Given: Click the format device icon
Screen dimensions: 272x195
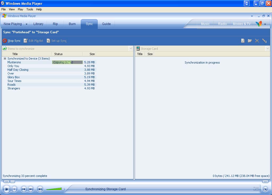Looking at the screenshot, I should (x=264, y=41).
